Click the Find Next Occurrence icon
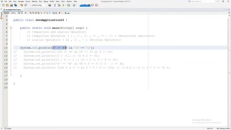The width and height of the screenshot is (231, 130). (x=36, y=13)
